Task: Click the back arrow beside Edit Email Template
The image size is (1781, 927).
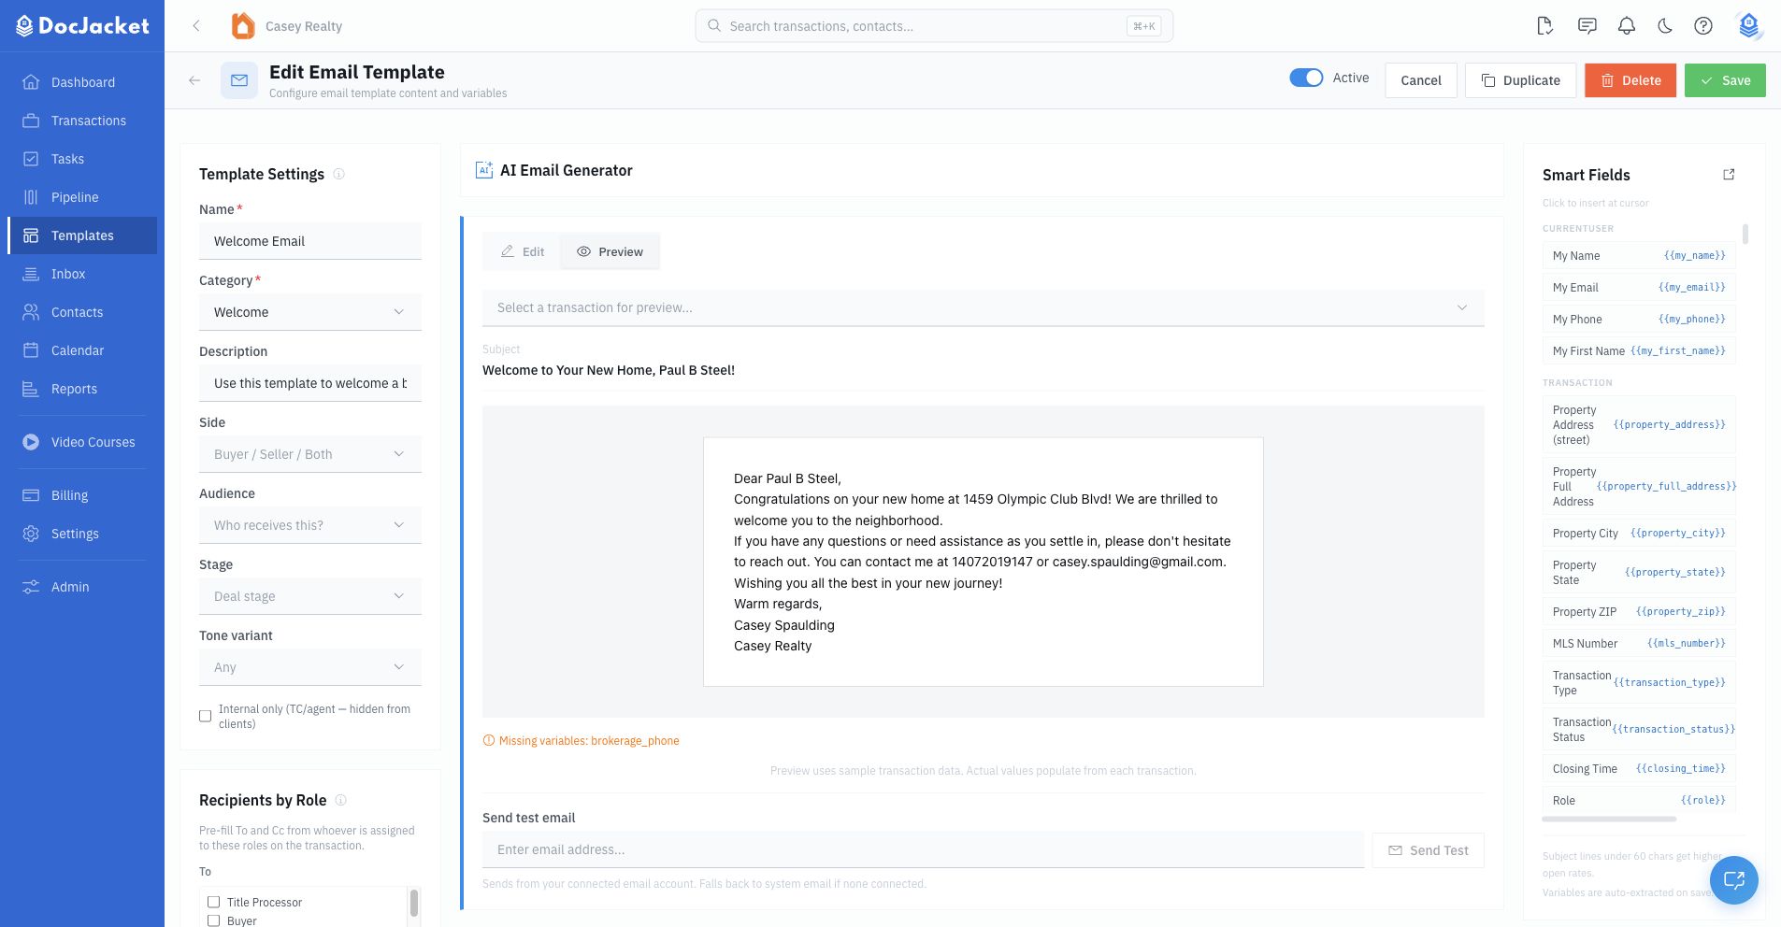Action: 194,80
